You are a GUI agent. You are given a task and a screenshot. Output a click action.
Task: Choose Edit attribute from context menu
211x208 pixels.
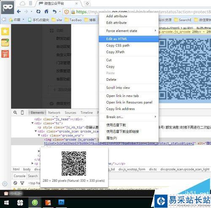129,23
